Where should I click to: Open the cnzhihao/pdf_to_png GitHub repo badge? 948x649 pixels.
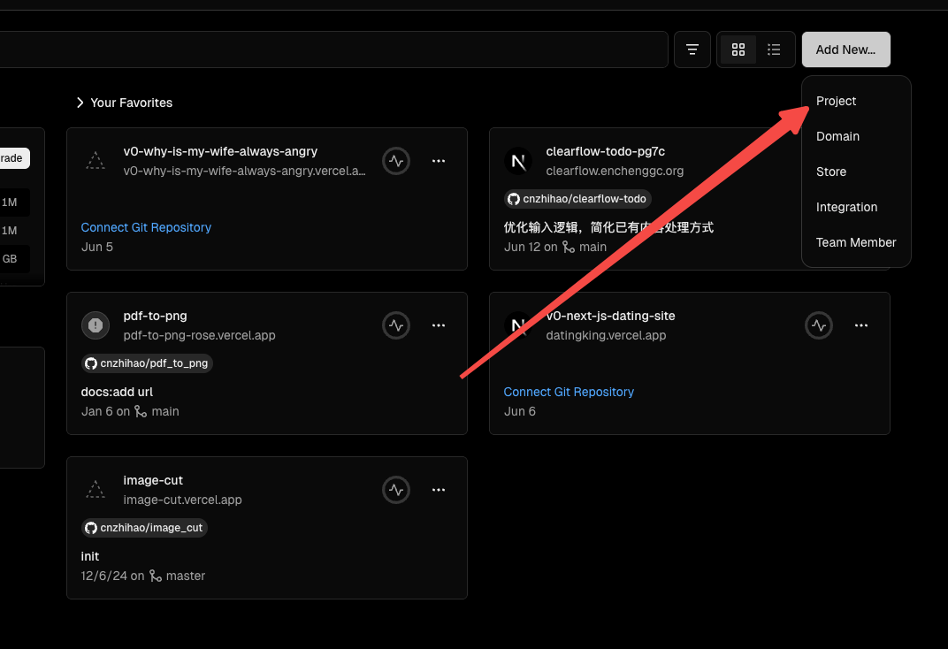tap(147, 363)
